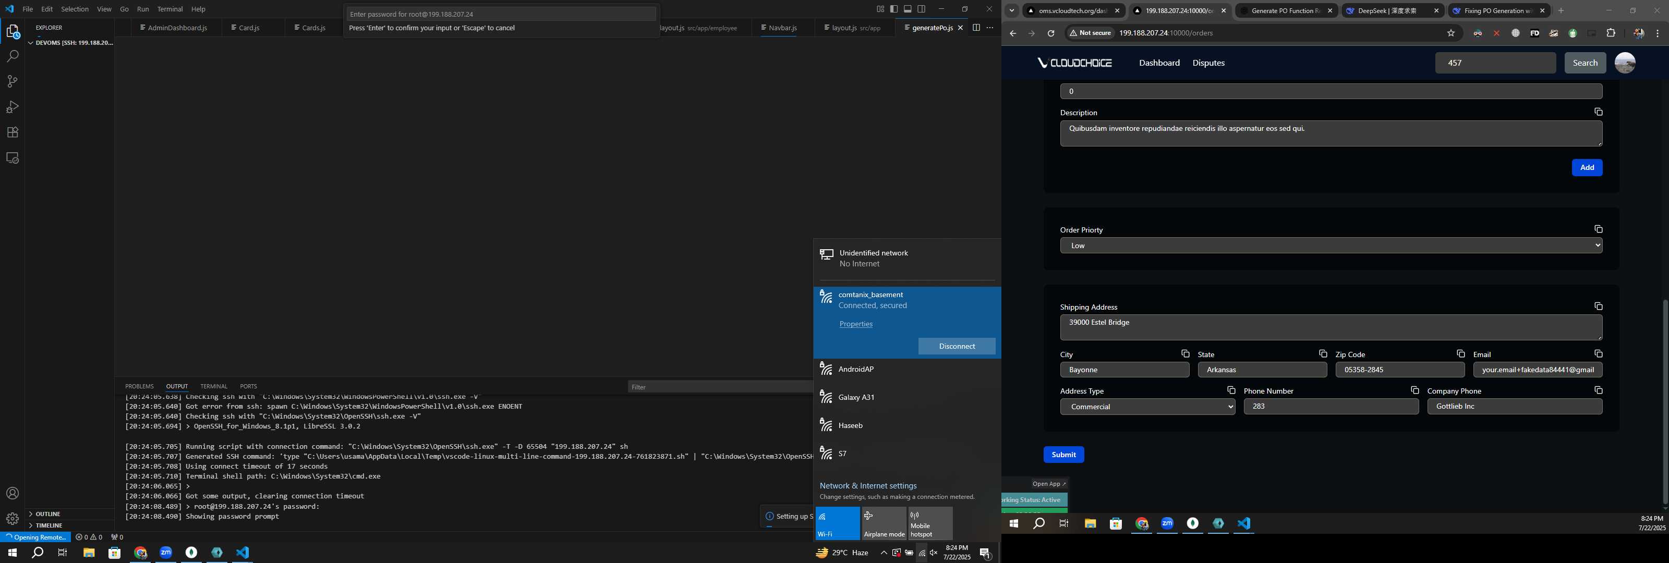Open Network & Internet settings link
The width and height of the screenshot is (1669, 563).
[867, 486]
